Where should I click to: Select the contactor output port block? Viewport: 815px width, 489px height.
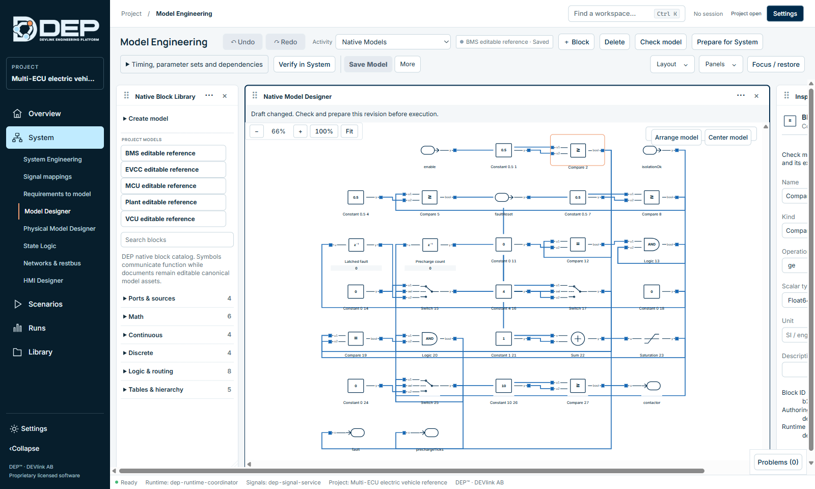pos(653,386)
